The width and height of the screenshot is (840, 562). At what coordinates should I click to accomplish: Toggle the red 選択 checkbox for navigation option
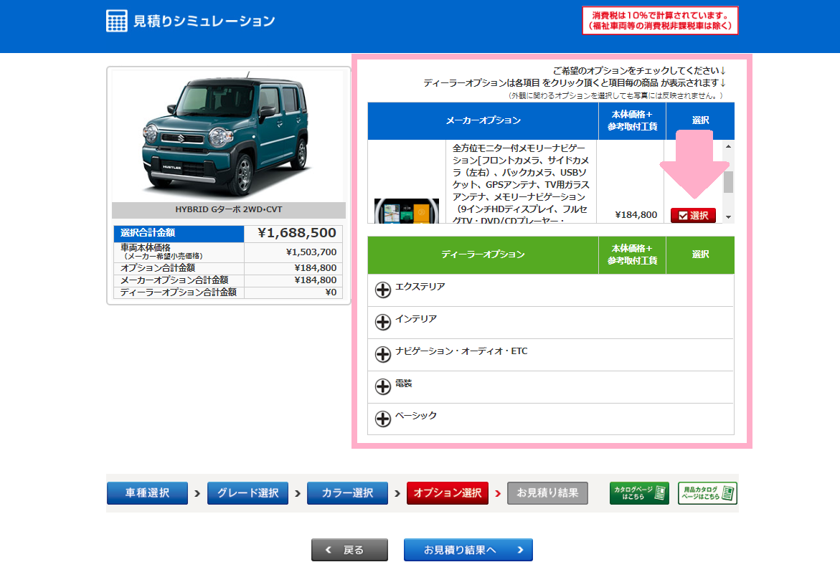[693, 215]
